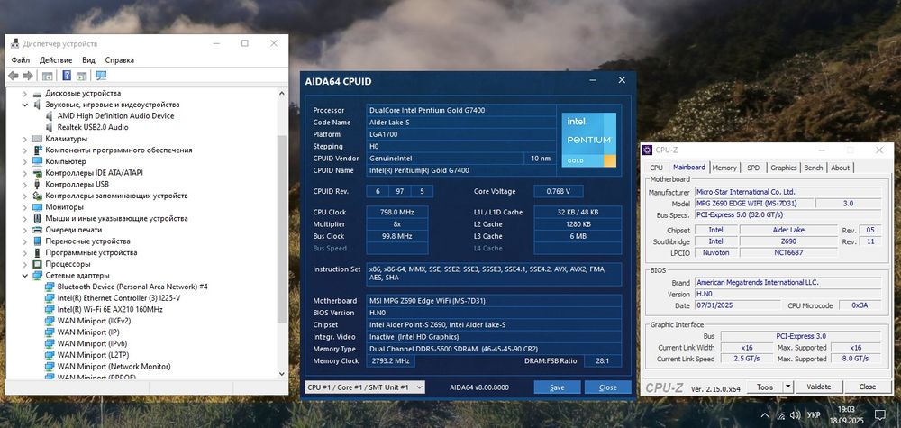Screen dimensions: 901x428
Task: Click the Контроллеры USB category icon
Action: 37,185
